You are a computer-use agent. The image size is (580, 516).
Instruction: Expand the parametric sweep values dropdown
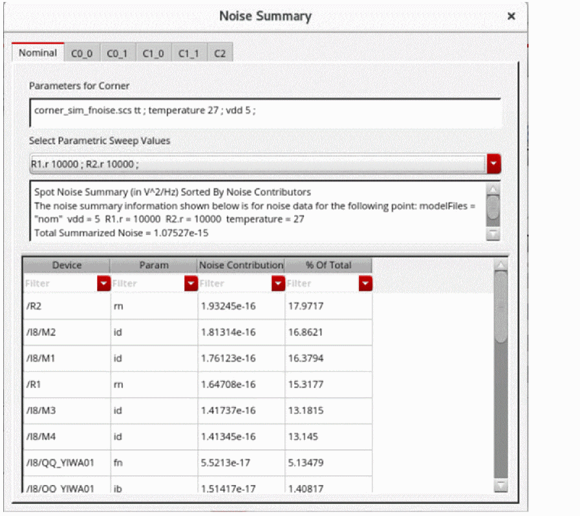(493, 164)
